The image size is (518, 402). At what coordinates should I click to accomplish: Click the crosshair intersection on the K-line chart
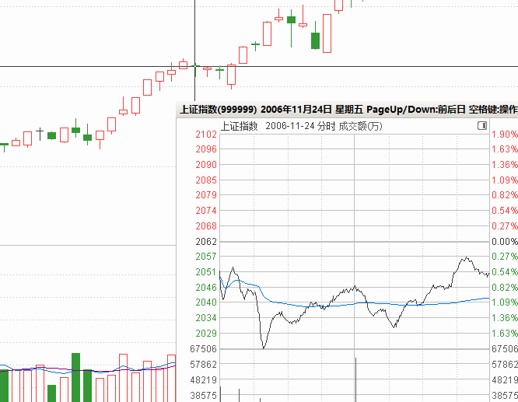[x=194, y=66]
